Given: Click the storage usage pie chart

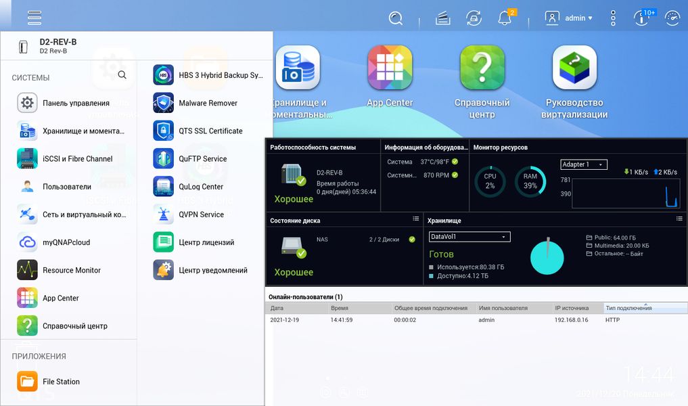Looking at the screenshot, I should [547, 257].
